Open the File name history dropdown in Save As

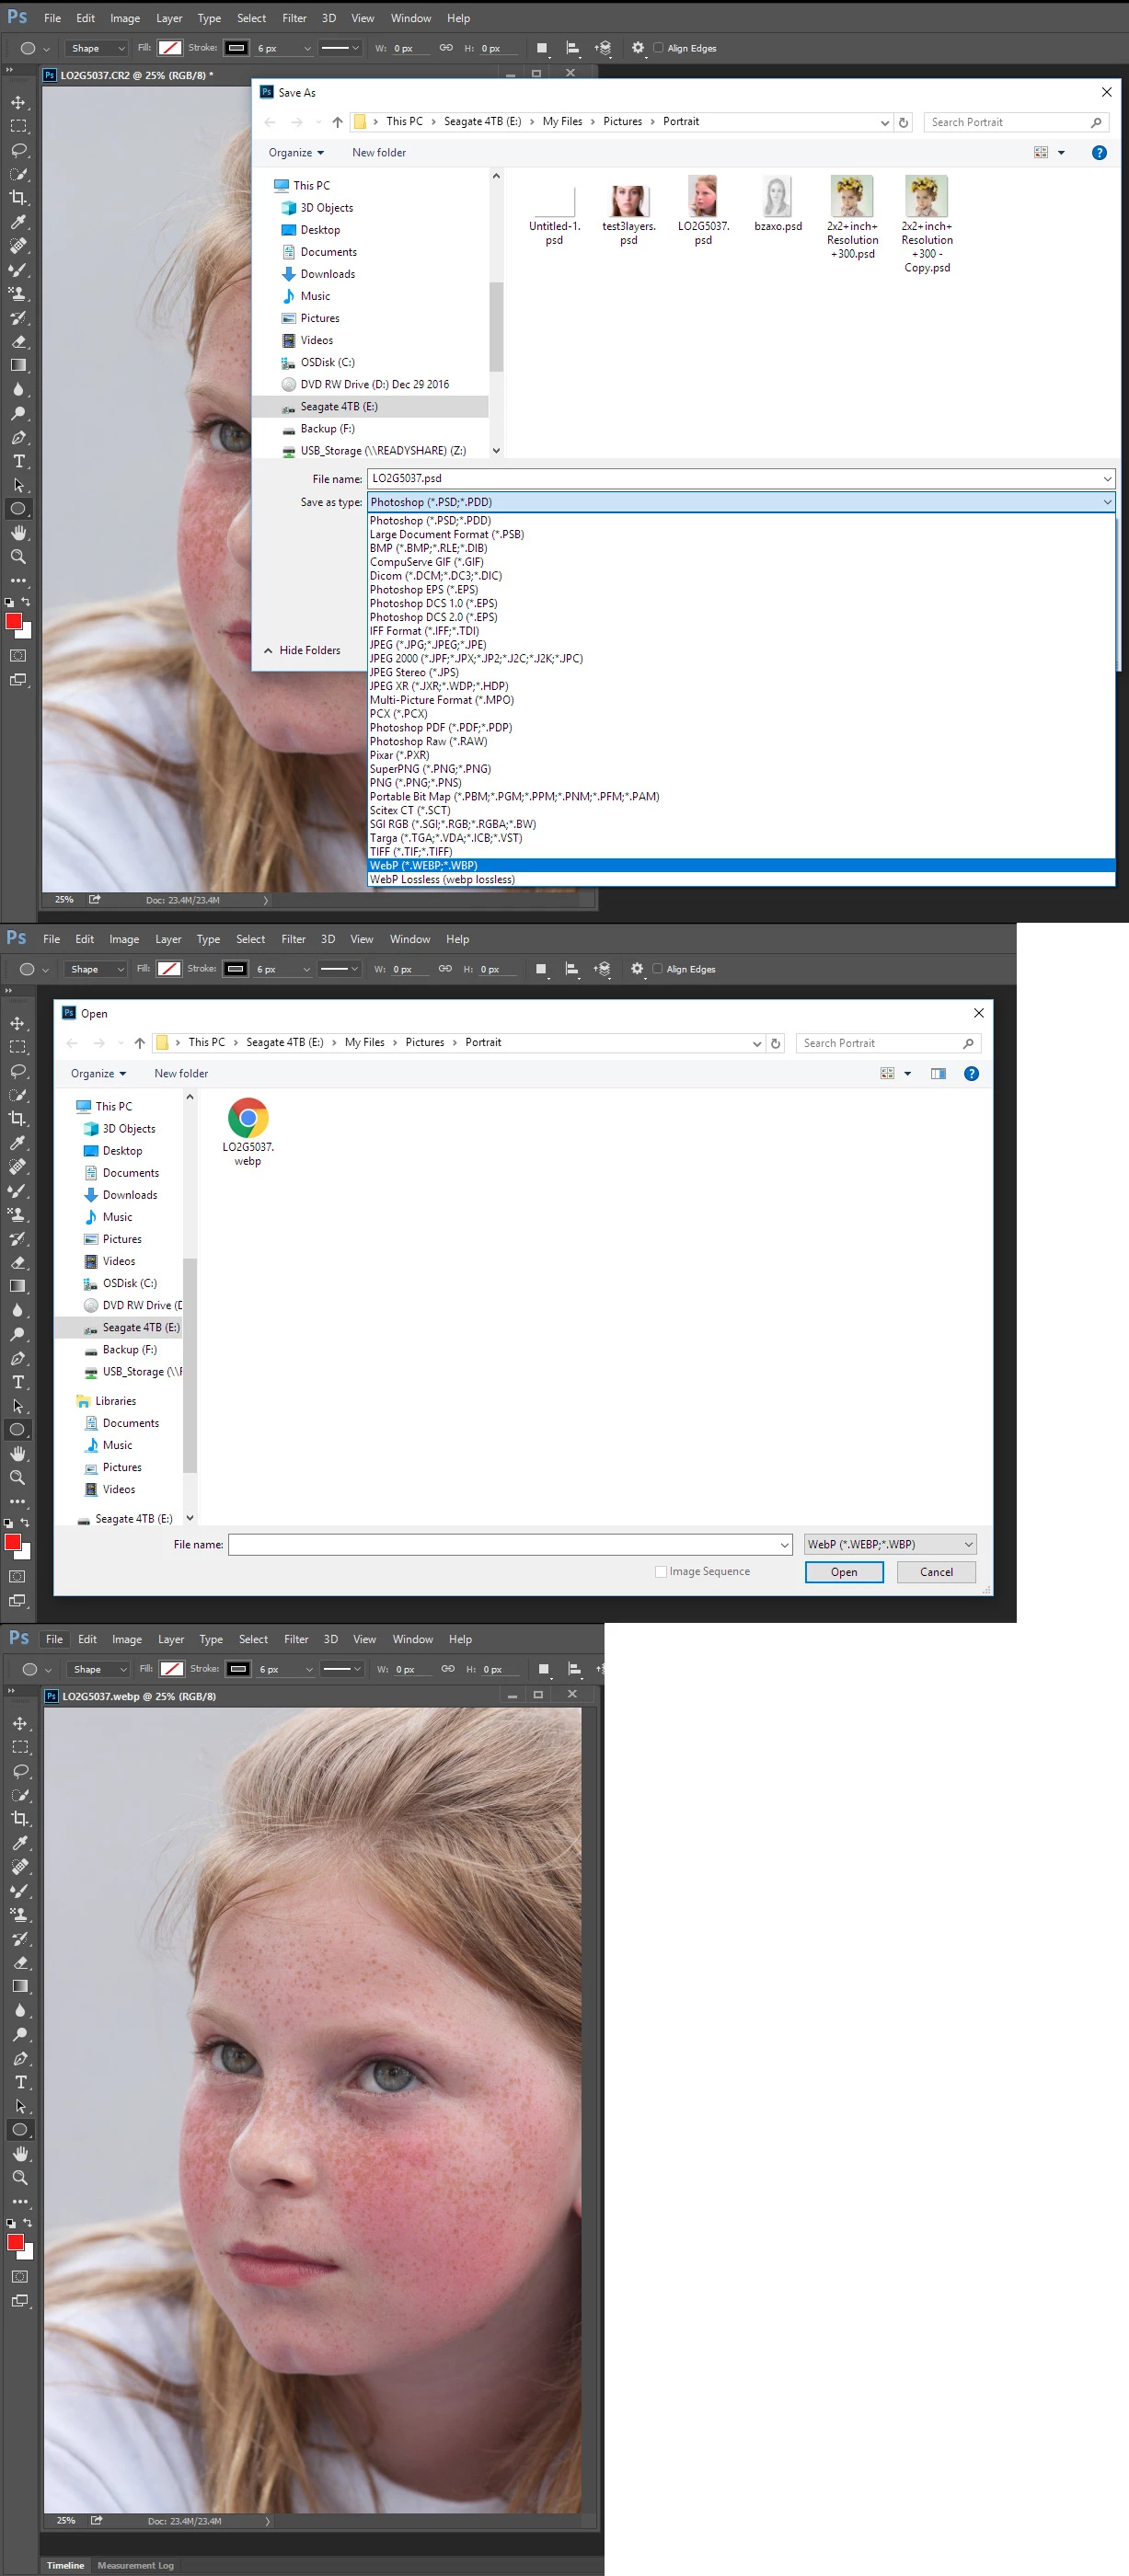[x=1107, y=478]
